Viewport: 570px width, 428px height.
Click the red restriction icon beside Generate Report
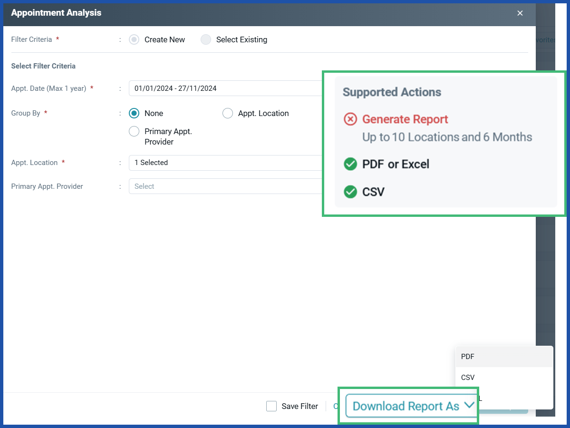pyautogui.click(x=349, y=119)
